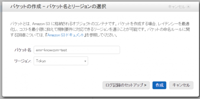Place cursor in emr-knowcom-test text

pyautogui.click(x=51, y=50)
